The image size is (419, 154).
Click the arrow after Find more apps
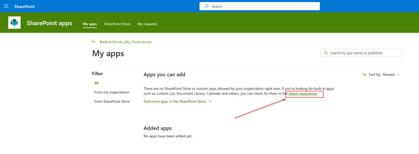pyautogui.click(x=210, y=101)
